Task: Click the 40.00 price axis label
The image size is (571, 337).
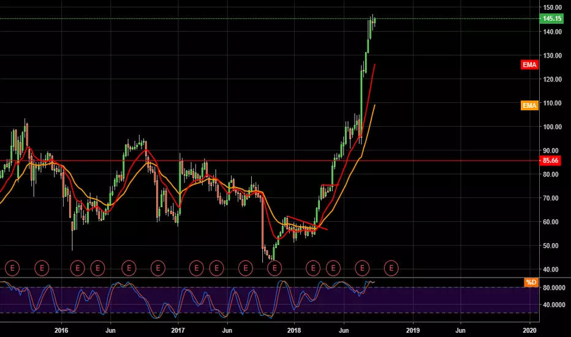Action: 551,270
